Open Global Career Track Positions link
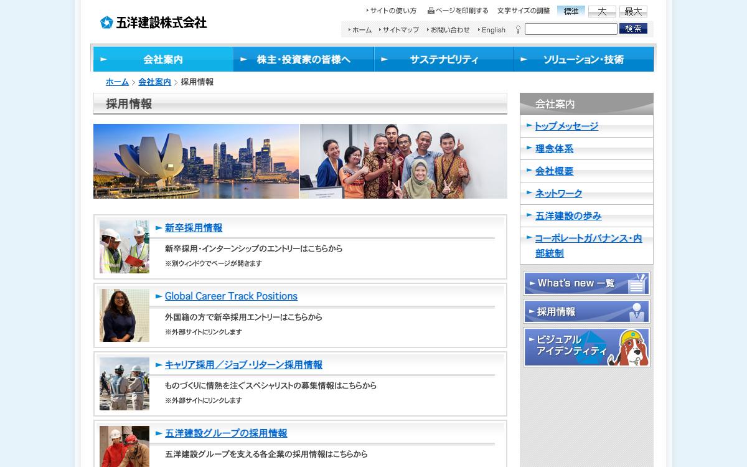Image resolution: width=747 pixels, height=467 pixels. pyautogui.click(x=231, y=296)
